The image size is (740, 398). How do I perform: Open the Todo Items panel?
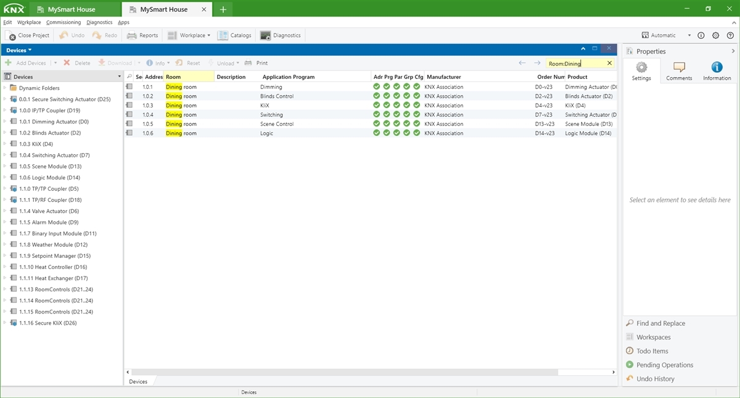pyautogui.click(x=652, y=351)
